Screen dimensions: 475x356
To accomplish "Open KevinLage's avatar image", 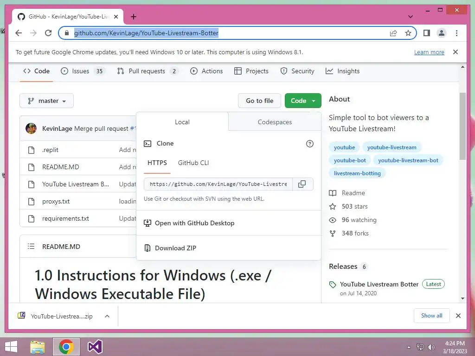I will [x=31, y=128].
